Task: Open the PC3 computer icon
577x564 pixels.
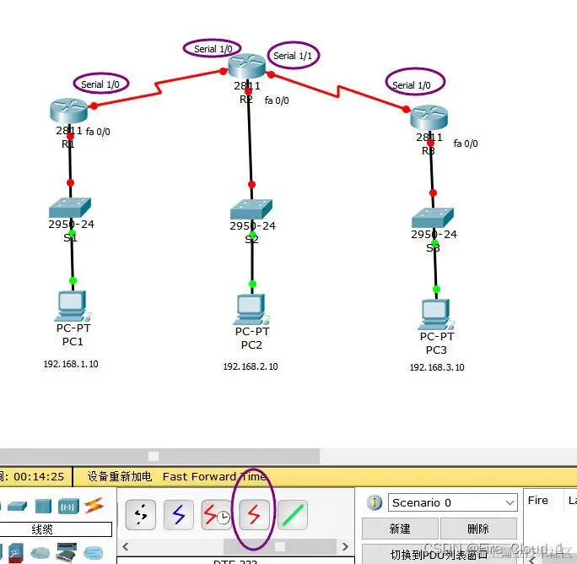Action: tap(435, 314)
